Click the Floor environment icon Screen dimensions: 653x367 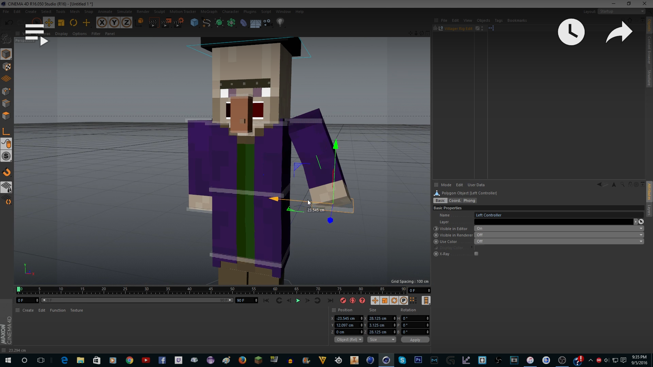(x=255, y=23)
